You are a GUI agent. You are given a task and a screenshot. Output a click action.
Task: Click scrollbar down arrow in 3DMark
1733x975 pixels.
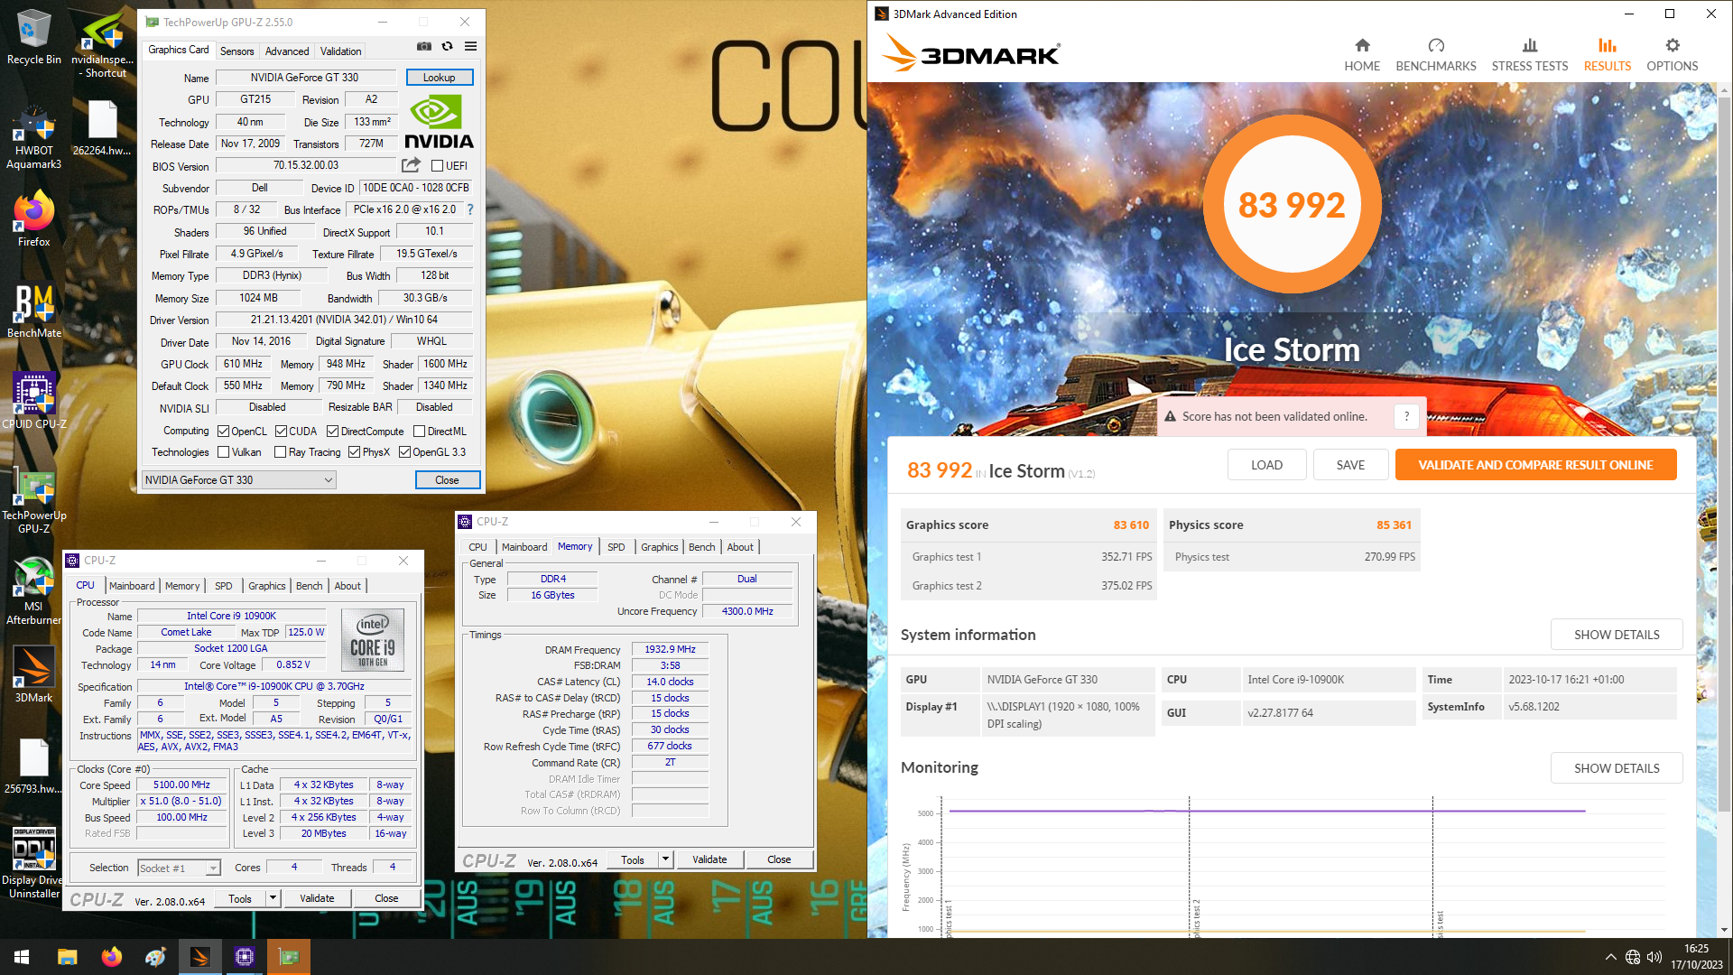click(x=1724, y=930)
